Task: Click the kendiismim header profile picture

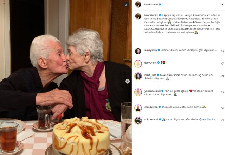Action: pos(138,5)
